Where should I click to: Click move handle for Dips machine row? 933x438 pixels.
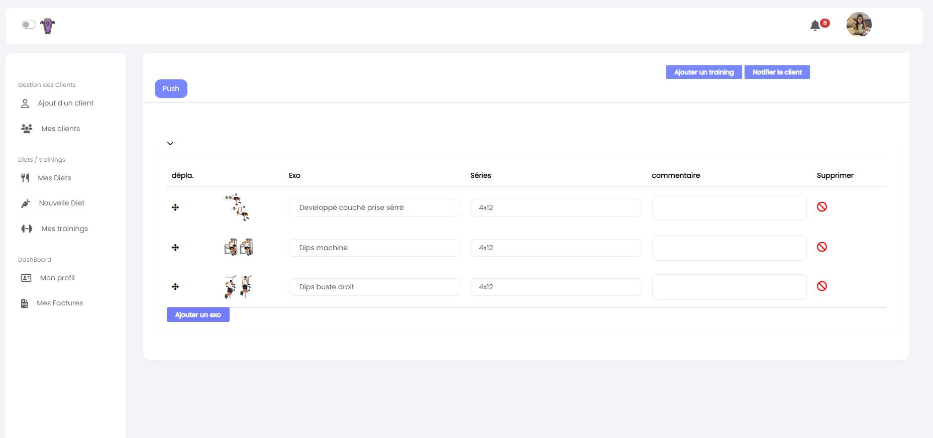click(x=175, y=248)
